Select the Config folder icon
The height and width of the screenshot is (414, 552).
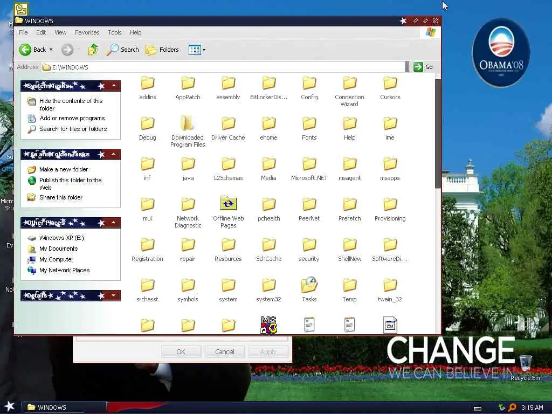[x=309, y=83]
